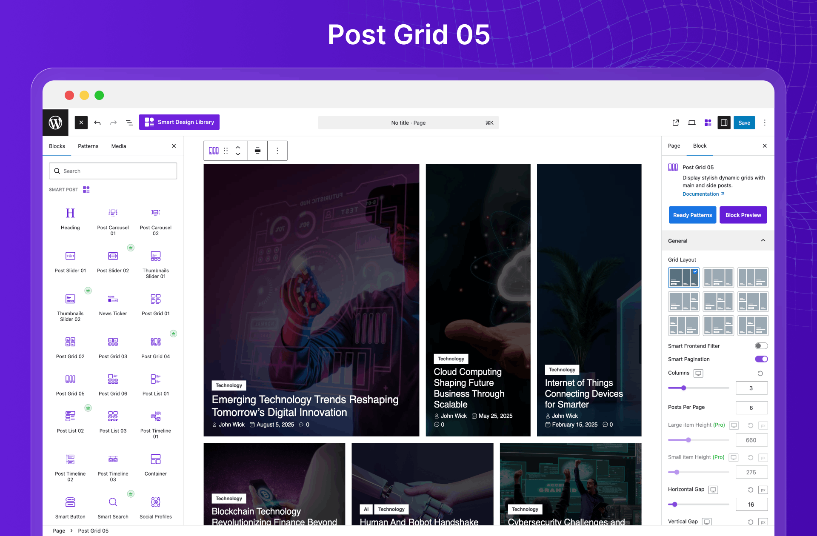Toggle the settings sidebar panel icon
The width and height of the screenshot is (817, 536).
click(x=723, y=123)
